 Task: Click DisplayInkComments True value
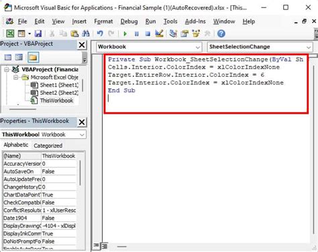[x=59, y=233]
